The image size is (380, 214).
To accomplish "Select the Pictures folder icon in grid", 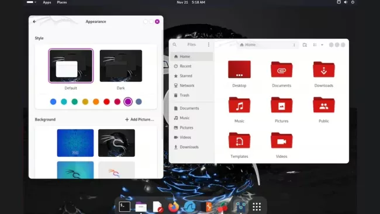I will tap(281, 105).
